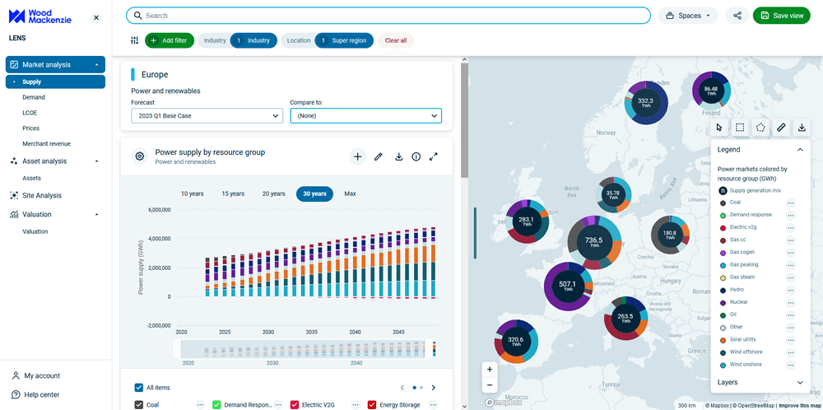
Task: Click the Search input field
Action: [388, 16]
